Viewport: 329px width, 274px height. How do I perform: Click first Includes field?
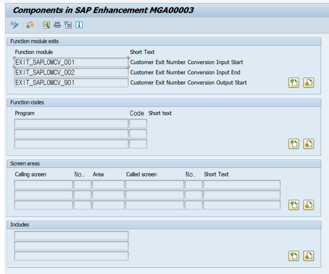click(71, 235)
